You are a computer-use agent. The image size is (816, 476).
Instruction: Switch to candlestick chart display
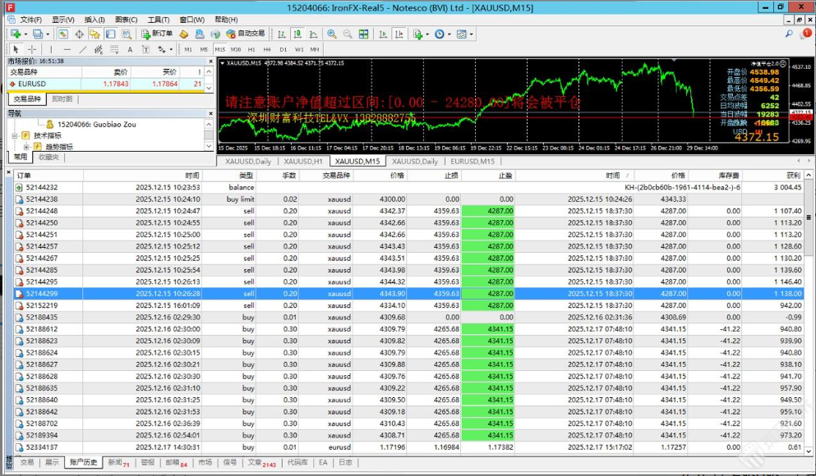(297, 34)
